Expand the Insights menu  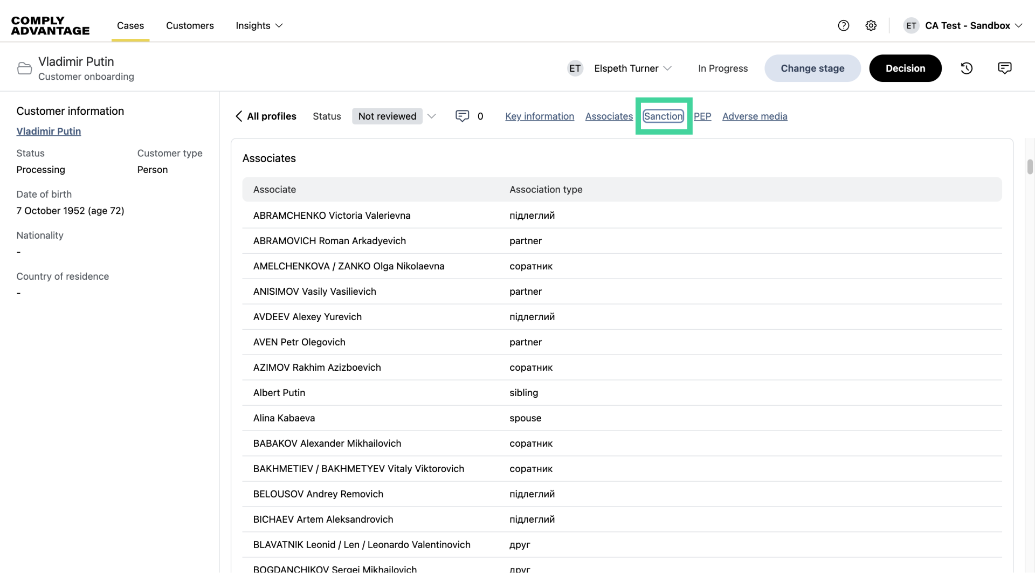[259, 26]
